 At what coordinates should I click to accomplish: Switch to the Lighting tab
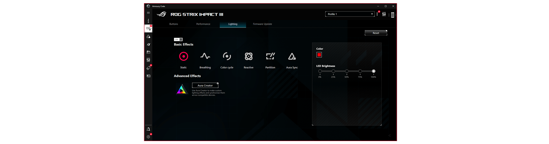(233, 24)
